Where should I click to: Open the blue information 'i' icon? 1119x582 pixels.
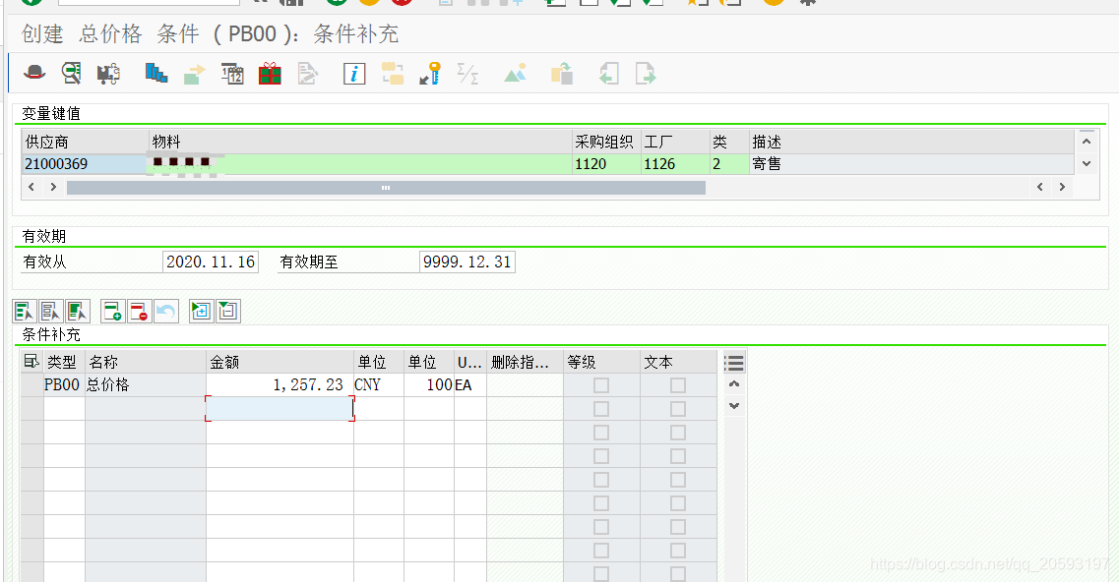click(x=354, y=74)
